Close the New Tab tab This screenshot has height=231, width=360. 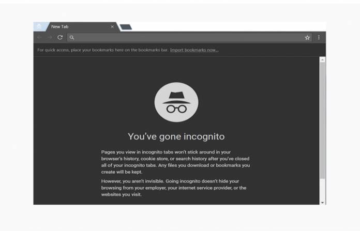[x=112, y=27]
